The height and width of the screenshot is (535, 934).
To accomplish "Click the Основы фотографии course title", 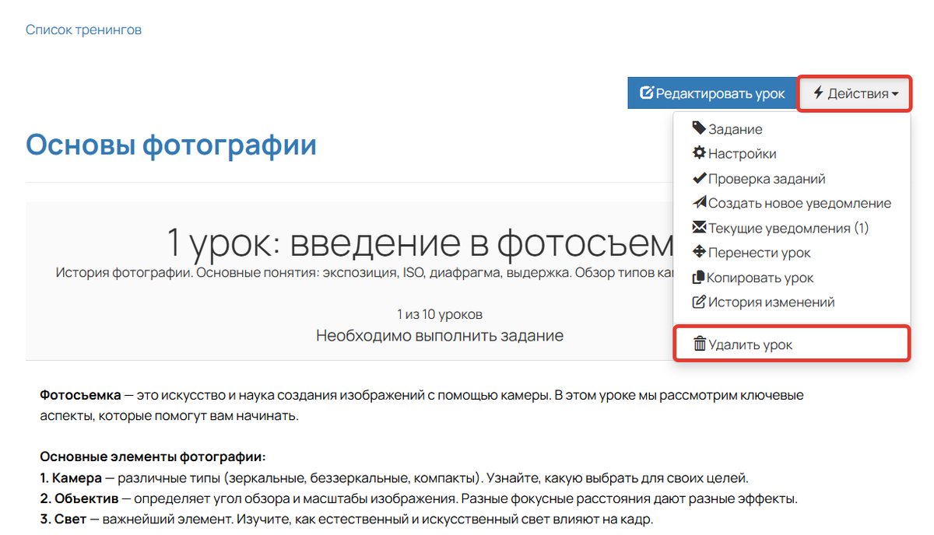I will tap(171, 144).
